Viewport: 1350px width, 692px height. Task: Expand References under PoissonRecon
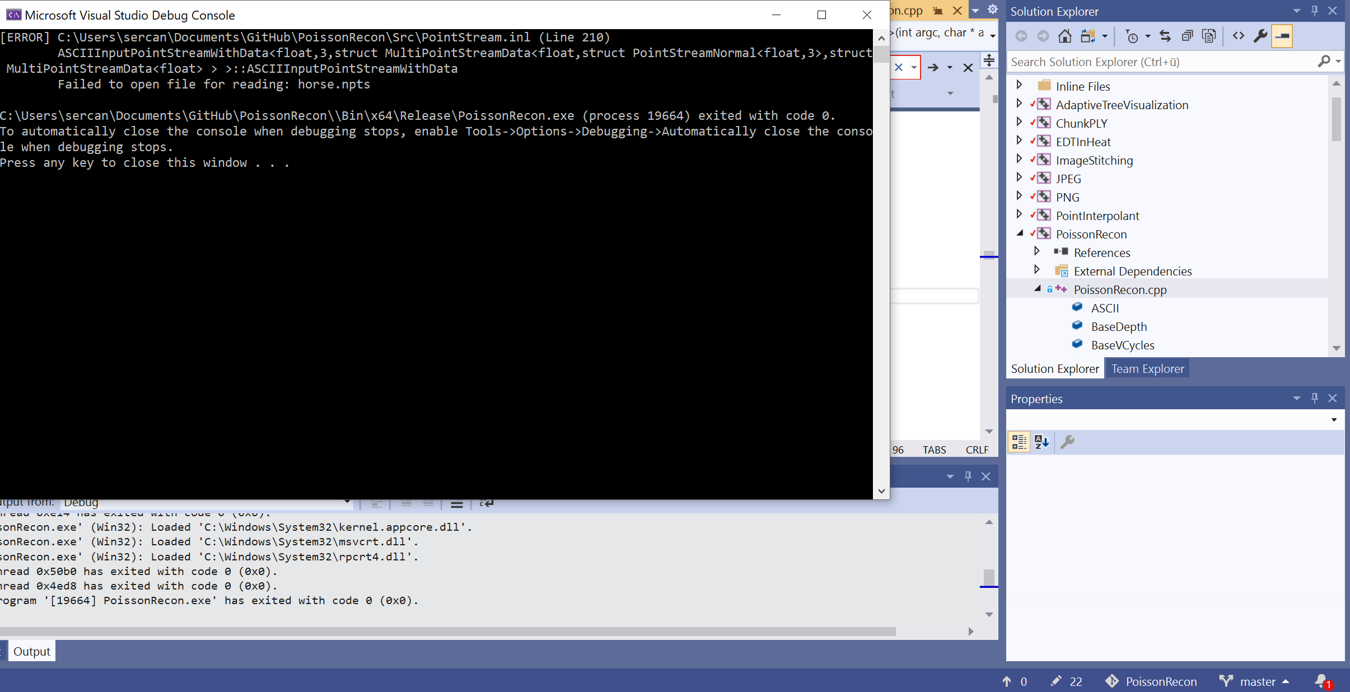1037,252
